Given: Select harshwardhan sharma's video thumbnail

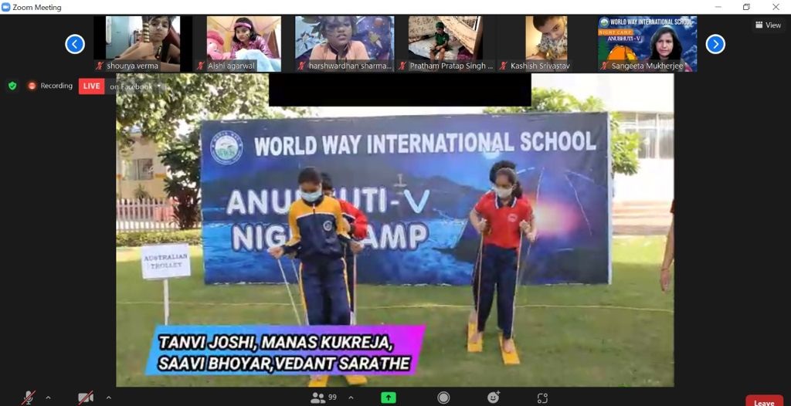Looking at the screenshot, I should (344, 44).
